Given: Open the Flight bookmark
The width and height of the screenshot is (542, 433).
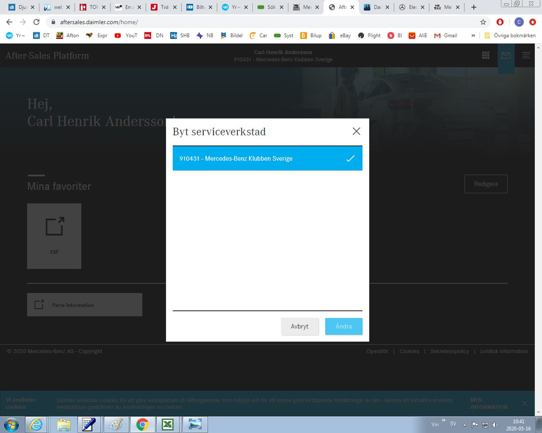Looking at the screenshot, I should pyautogui.click(x=370, y=35).
